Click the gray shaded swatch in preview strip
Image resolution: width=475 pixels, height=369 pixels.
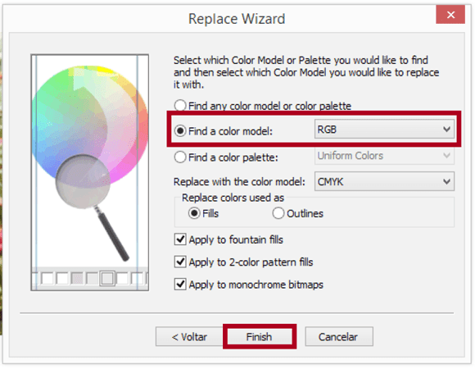pyautogui.click(x=77, y=278)
